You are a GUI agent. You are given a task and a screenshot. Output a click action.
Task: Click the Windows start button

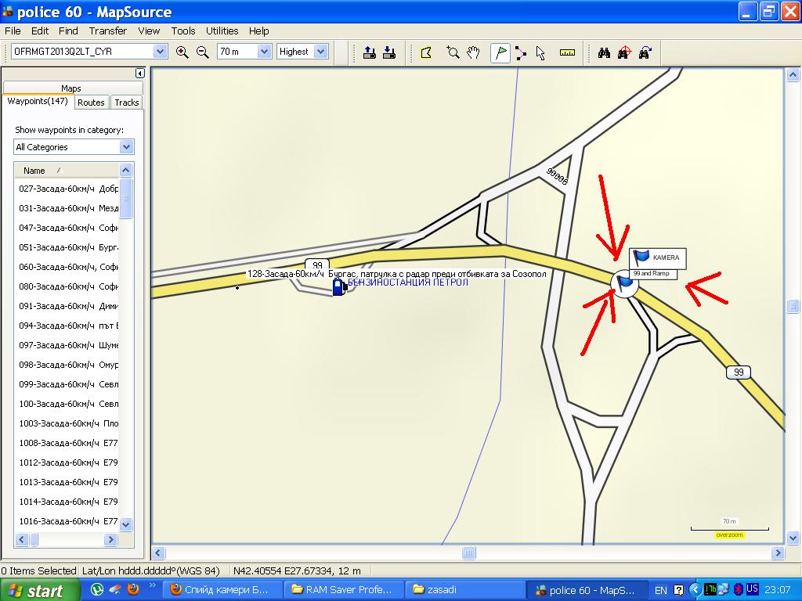click(40, 590)
